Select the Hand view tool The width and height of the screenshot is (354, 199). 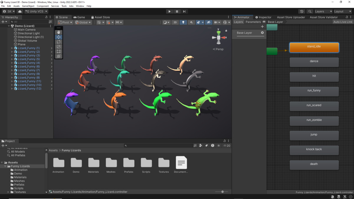tap(59, 32)
